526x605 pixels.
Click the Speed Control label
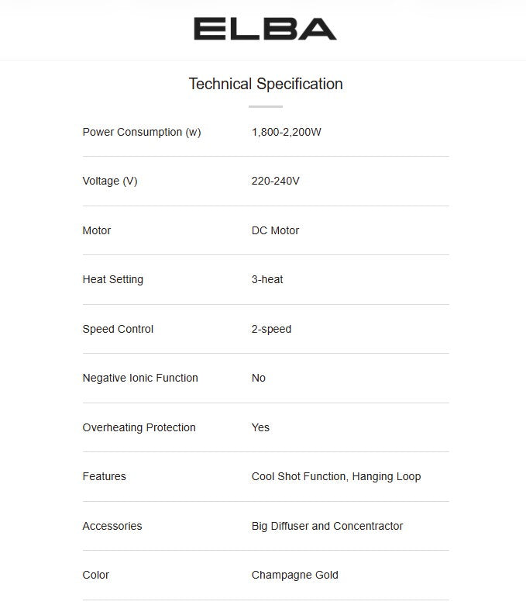coord(118,329)
